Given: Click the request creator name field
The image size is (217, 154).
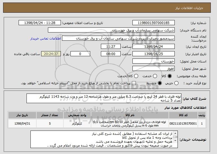Looking at the screenshot, I should tap(118, 38).
